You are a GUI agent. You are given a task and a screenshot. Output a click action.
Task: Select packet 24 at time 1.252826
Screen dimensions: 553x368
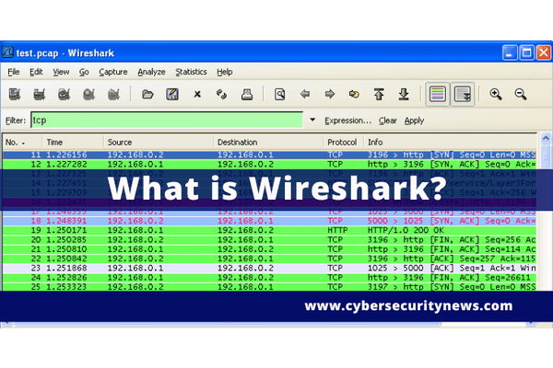(269, 278)
